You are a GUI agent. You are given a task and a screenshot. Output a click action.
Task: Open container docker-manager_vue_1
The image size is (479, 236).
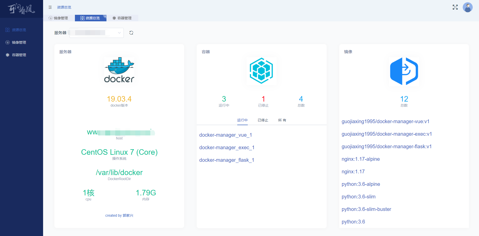point(225,135)
